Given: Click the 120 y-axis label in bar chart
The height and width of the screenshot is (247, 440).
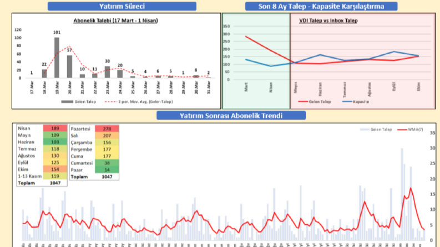Looking at the screenshot, I should click(18, 30).
